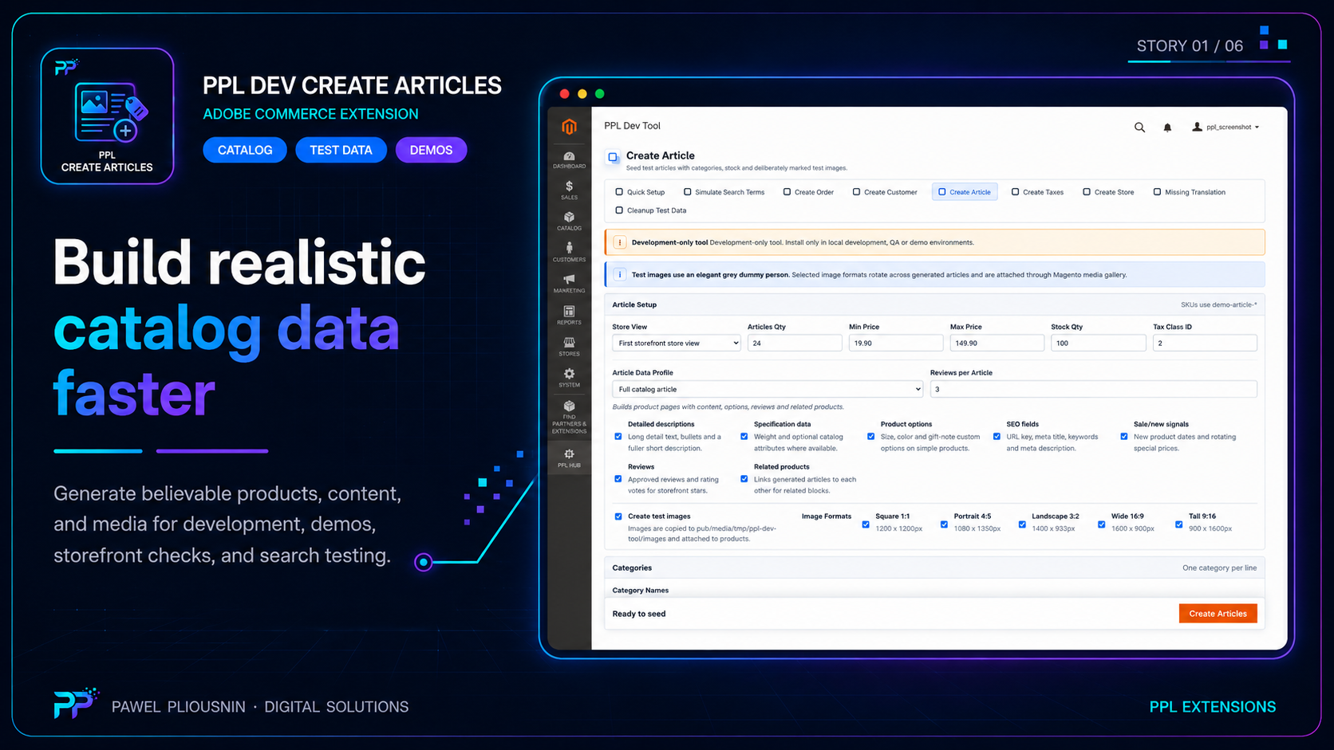Click the test images info icon
Image resolution: width=1334 pixels, height=750 pixels.
[620, 274]
